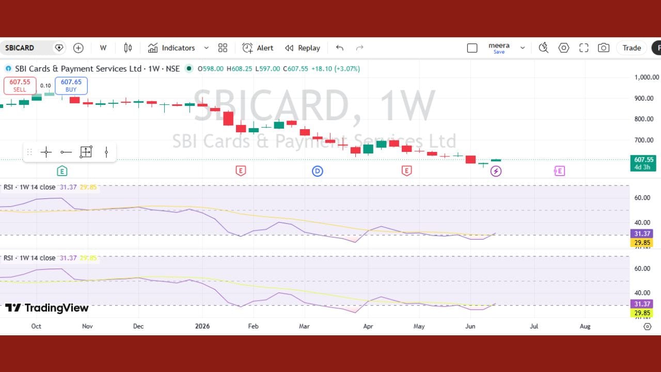Enter fullscreen mode
Screen dimensions: 661x372
tap(584, 48)
